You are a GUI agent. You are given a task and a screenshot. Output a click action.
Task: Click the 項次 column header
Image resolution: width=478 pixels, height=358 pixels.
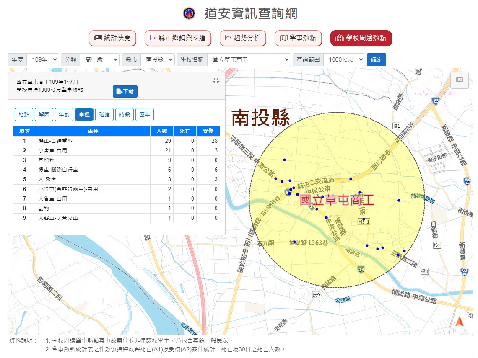tap(24, 131)
